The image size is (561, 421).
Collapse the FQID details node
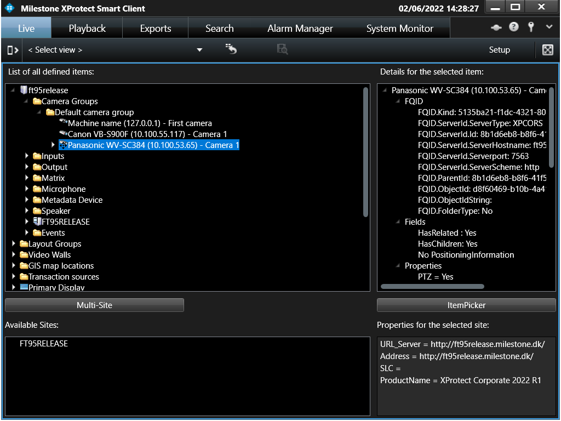coord(398,101)
